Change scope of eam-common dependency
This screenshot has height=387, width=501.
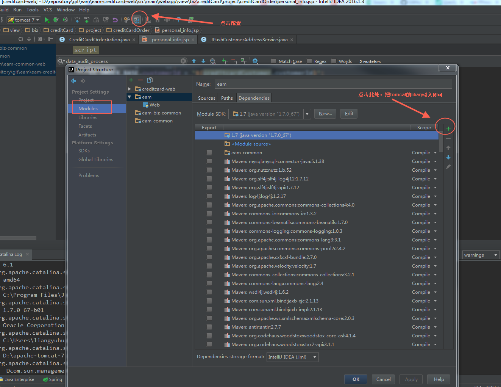click(424, 152)
